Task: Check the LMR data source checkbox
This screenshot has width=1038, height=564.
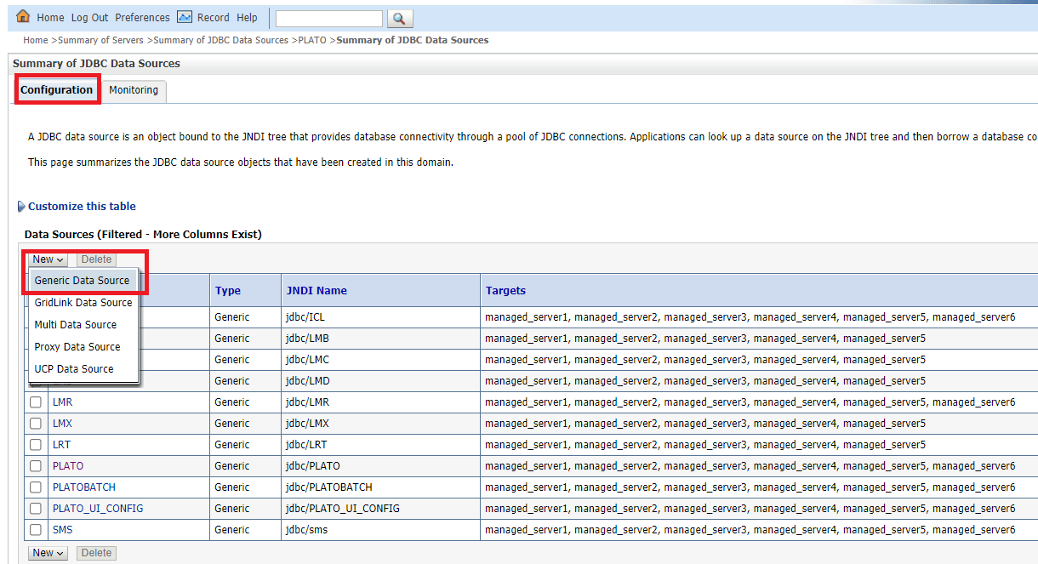Action: tap(36, 402)
